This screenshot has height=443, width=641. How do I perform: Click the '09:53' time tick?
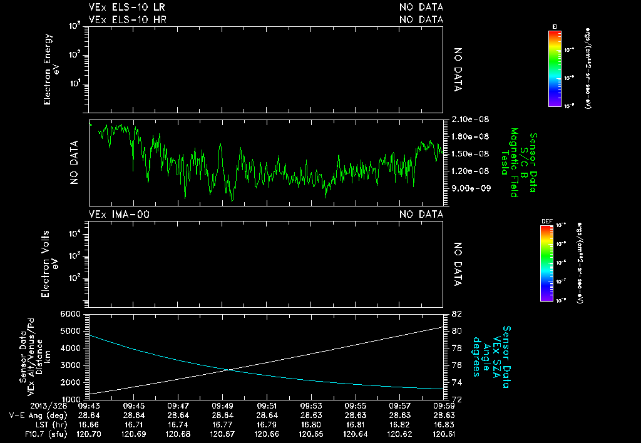click(310, 406)
